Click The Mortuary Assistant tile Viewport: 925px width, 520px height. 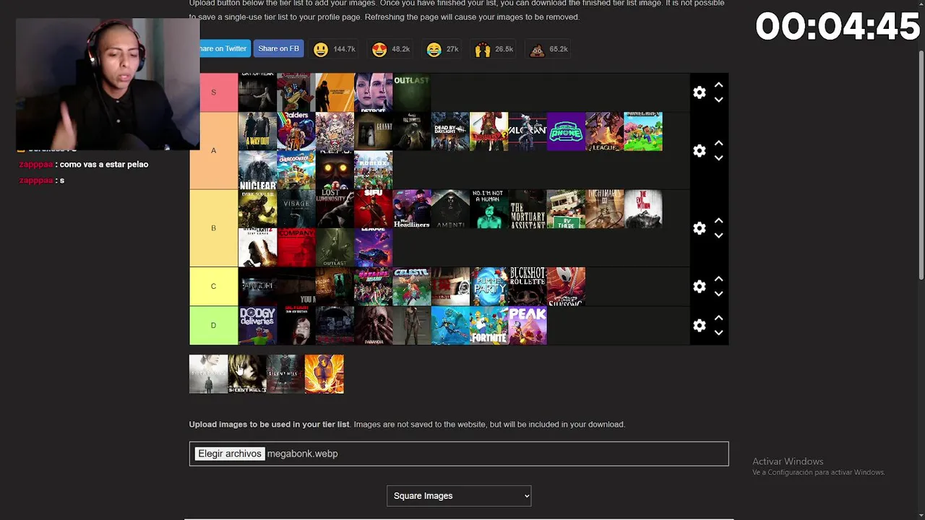(528, 209)
